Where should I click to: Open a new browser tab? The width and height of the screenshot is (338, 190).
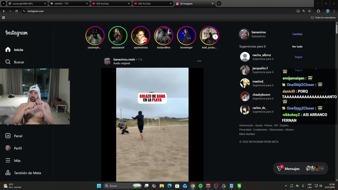[x=219, y=4]
